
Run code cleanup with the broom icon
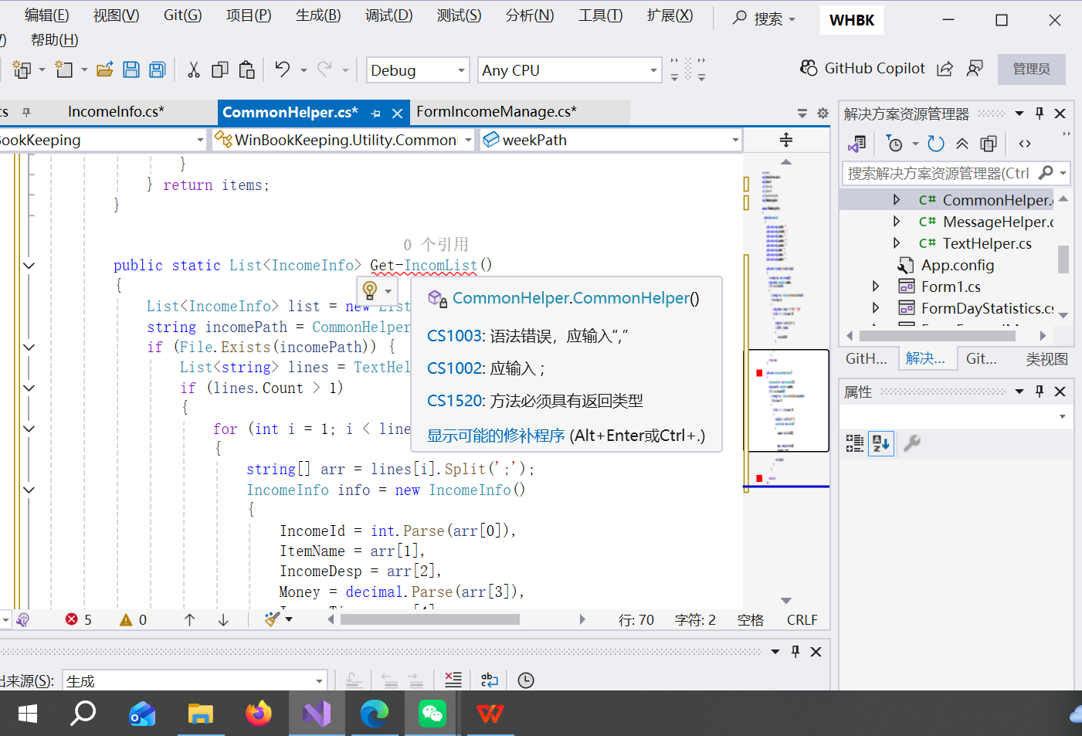[272, 619]
